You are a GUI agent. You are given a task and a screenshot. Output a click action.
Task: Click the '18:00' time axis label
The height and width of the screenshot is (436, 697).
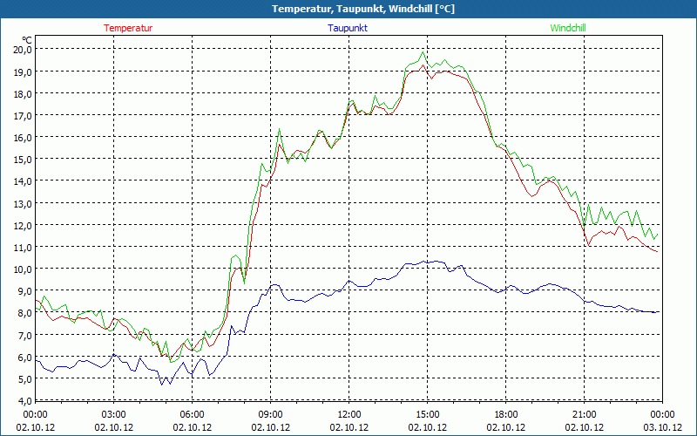tap(506, 415)
